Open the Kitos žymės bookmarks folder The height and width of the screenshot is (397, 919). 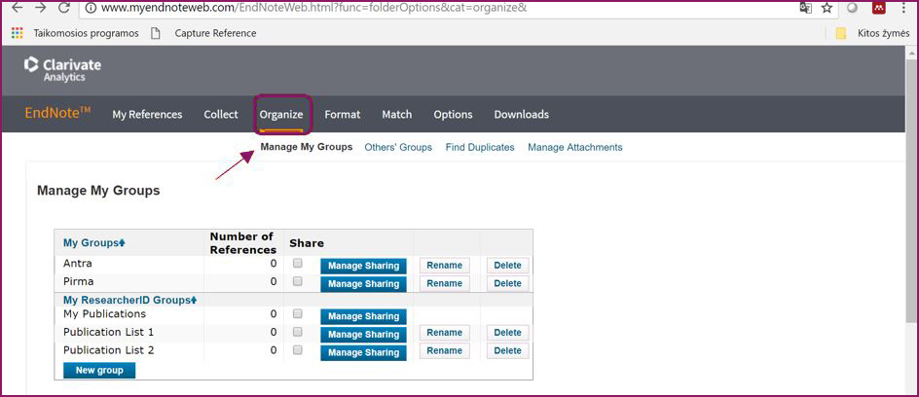872,33
